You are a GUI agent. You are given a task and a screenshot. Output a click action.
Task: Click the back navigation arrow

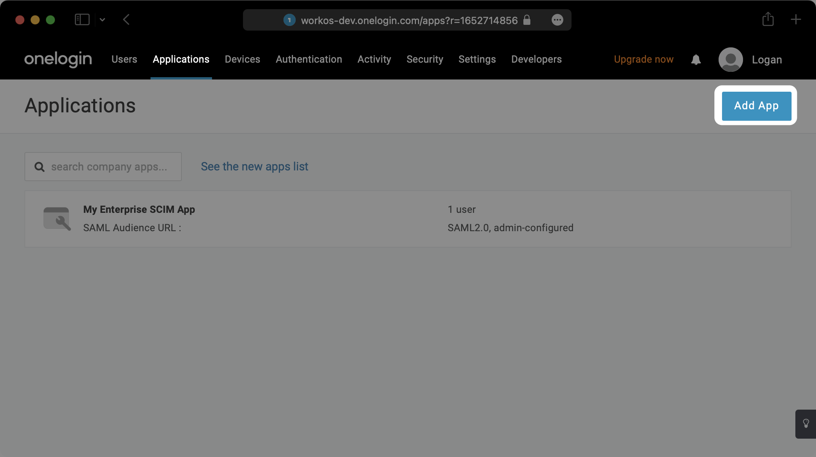[126, 20]
